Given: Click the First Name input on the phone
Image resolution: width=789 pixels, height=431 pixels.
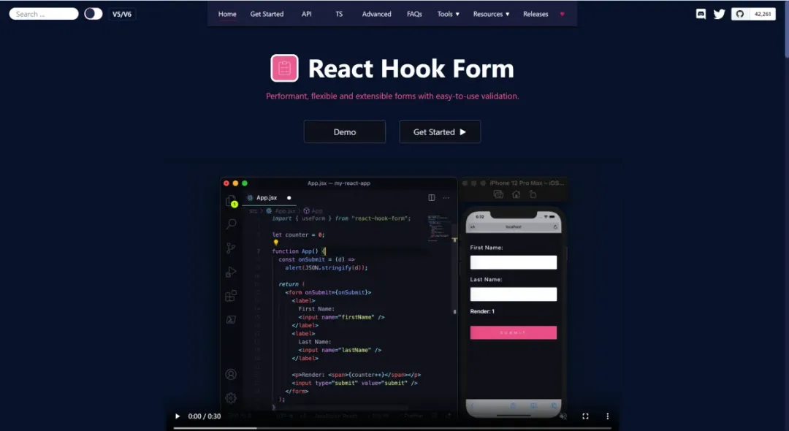Looking at the screenshot, I should [514, 262].
